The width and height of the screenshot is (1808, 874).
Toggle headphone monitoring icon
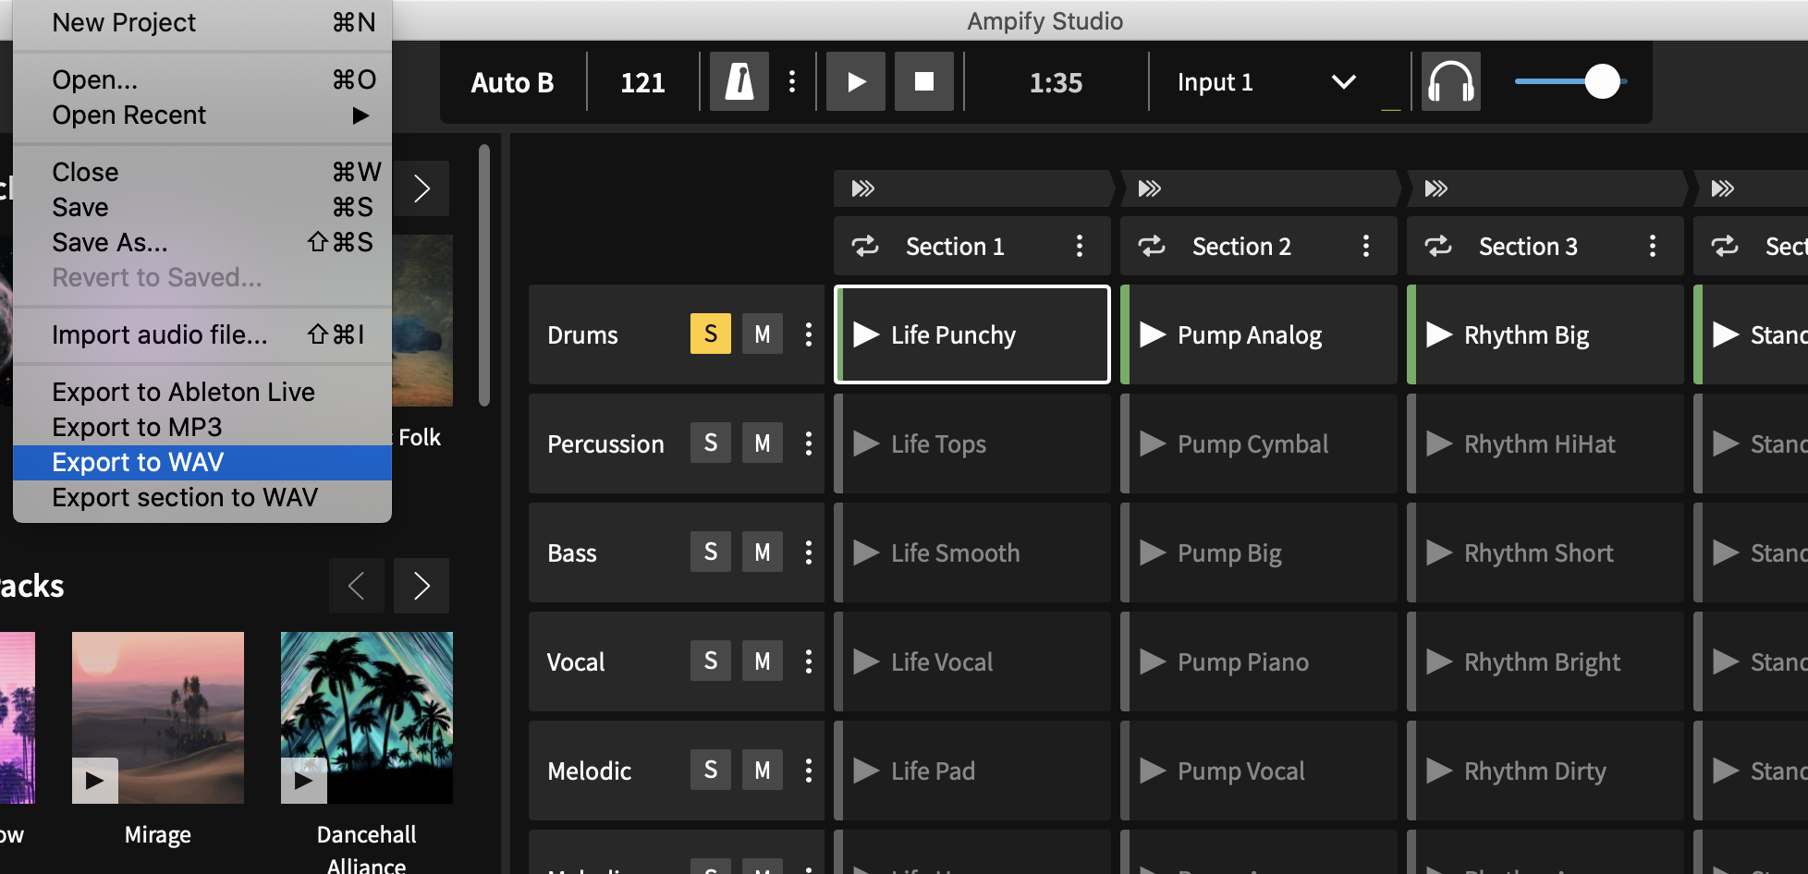pyautogui.click(x=1450, y=82)
